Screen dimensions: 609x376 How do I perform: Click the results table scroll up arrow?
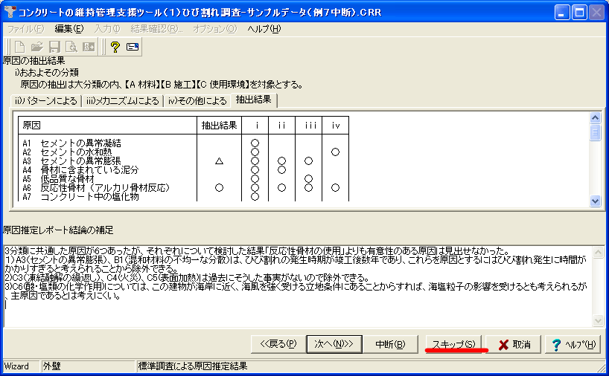click(x=595, y=117)
